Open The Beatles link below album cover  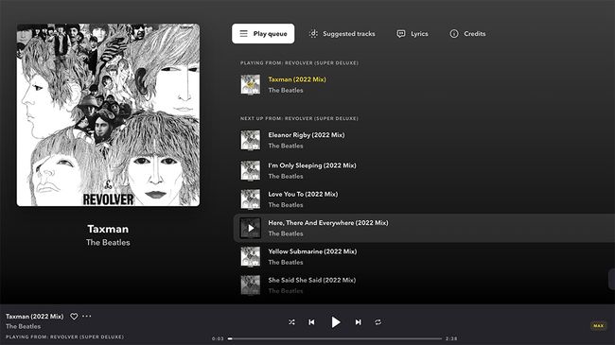[x=108, y=243]
